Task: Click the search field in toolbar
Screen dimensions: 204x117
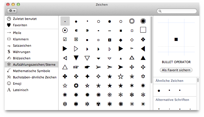Action: point(177,11)
